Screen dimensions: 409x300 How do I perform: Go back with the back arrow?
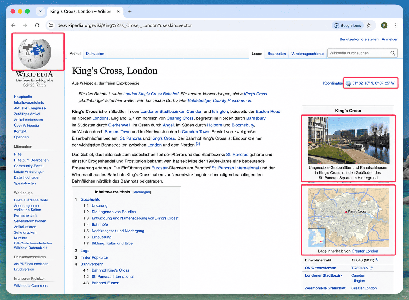(x=13, y=25)
